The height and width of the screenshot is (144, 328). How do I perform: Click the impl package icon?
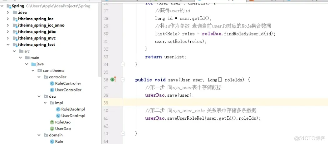point(52,103)
